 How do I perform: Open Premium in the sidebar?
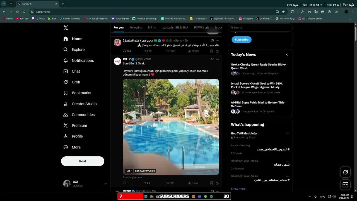pyautogui.click(x=75, y=126)
